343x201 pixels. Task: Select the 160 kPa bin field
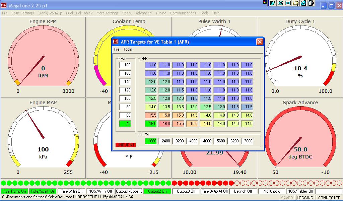point(125,73)
